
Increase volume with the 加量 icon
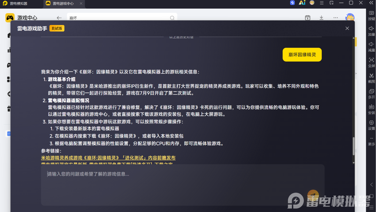pyautogui.click(x=371, y=29)
